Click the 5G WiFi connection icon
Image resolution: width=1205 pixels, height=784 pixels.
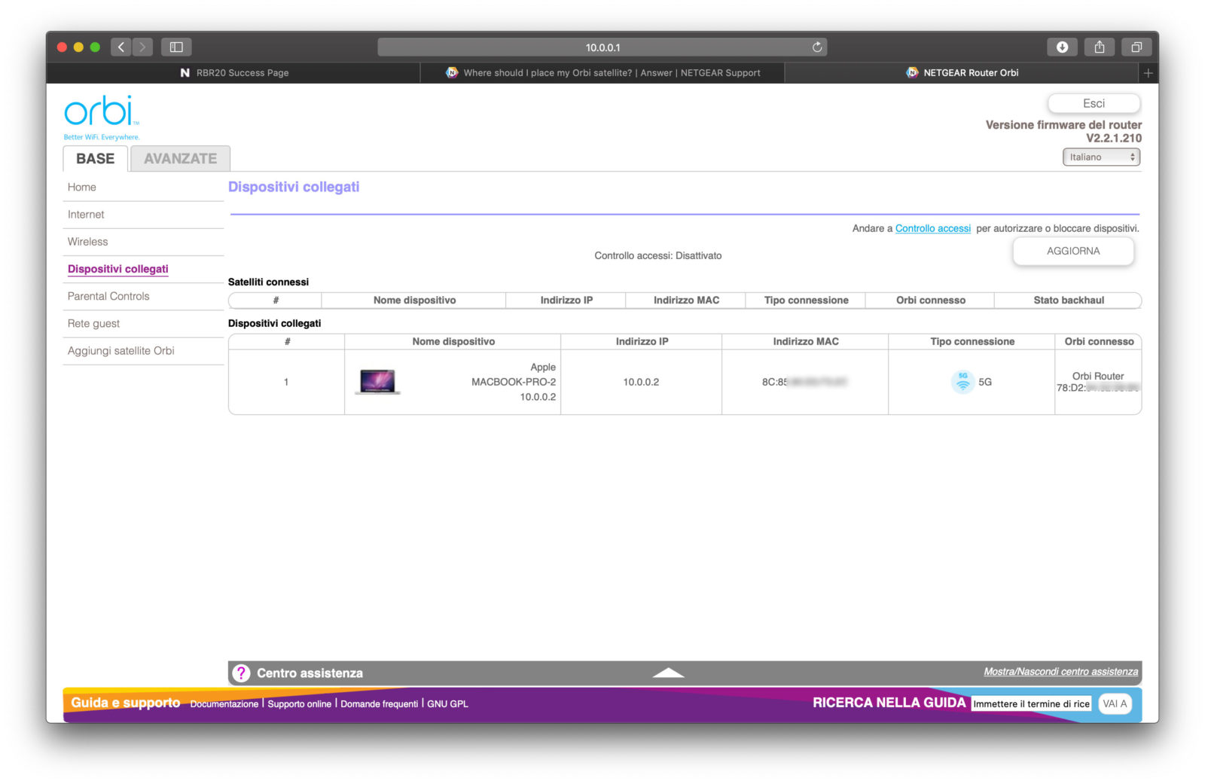tap(962, 382)
